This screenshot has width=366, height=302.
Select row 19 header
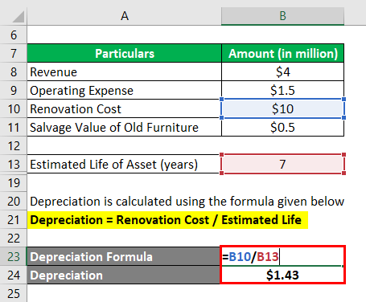point(14,183)
